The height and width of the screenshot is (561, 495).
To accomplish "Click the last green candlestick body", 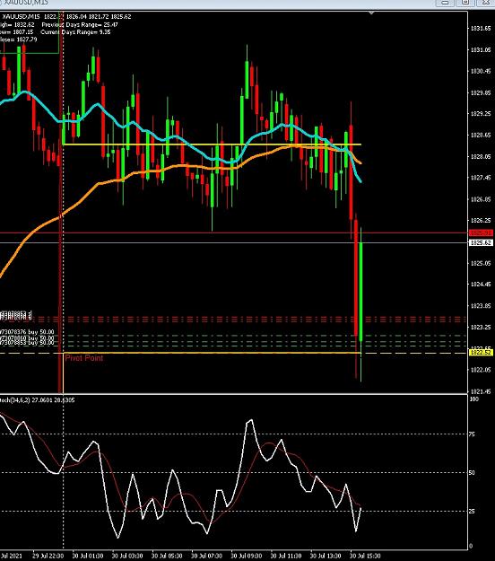I will [x=361, y=292].
